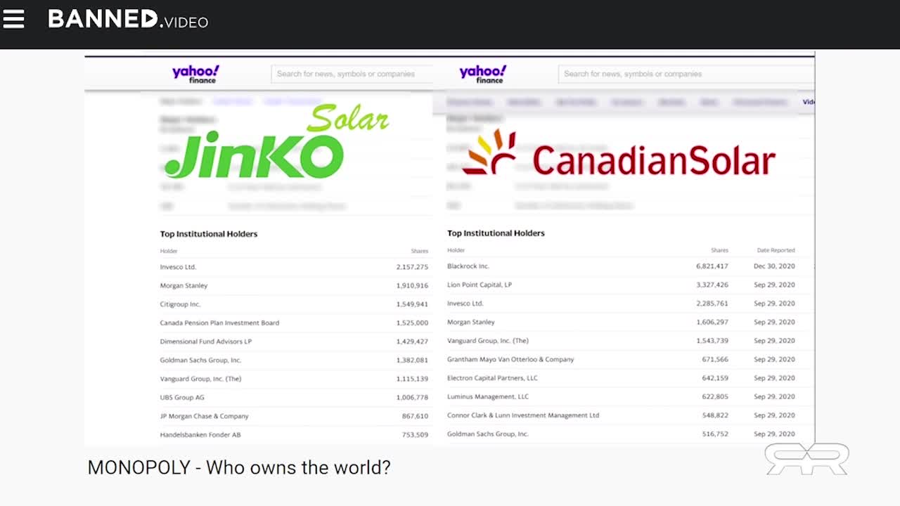Screen dimensions: 900x506
Task: Click the share count 1,549,941
Action: point(412,304)
